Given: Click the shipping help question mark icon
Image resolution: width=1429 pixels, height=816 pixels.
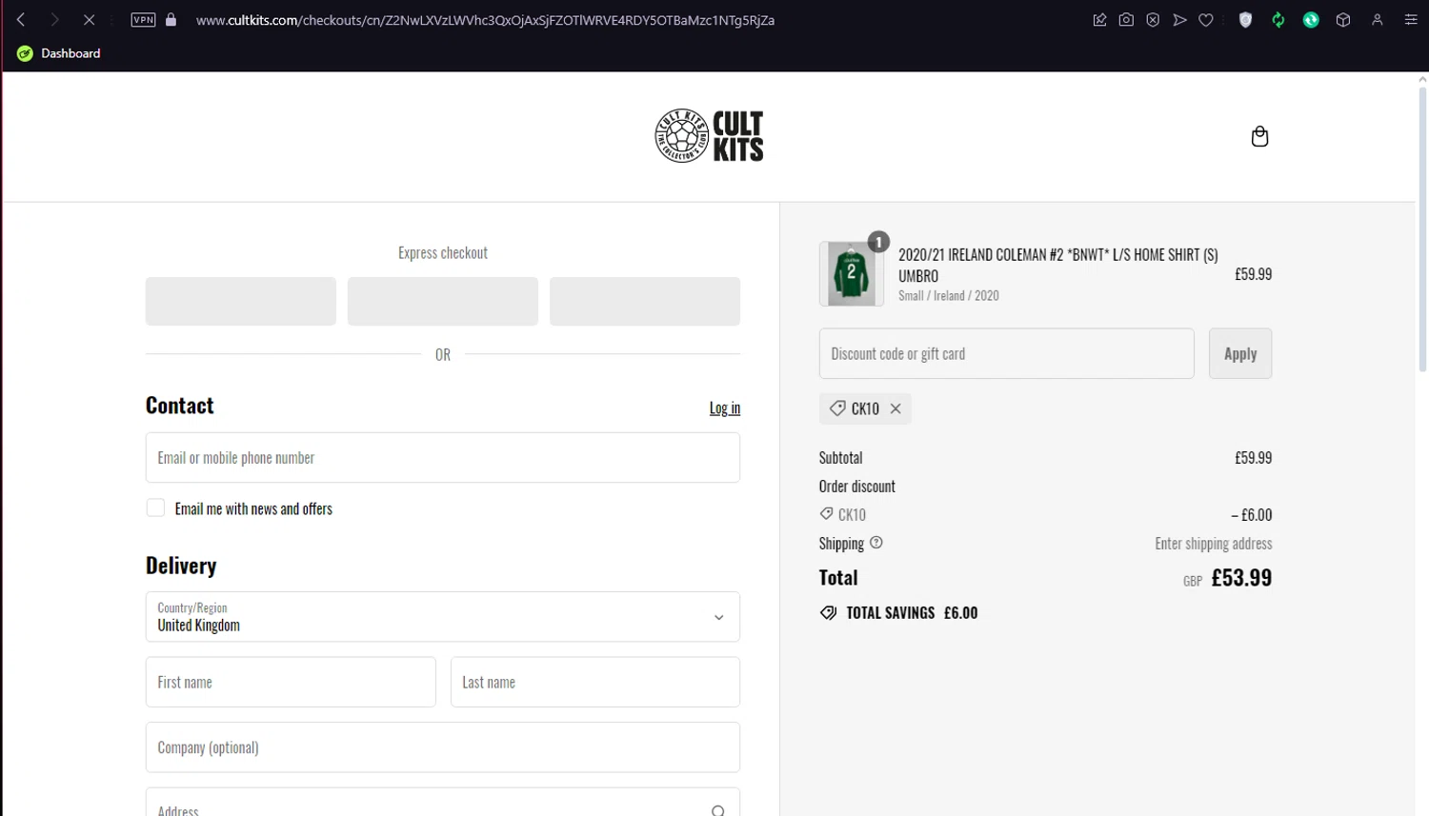Looking at the screenshot, I should [876, 543].
